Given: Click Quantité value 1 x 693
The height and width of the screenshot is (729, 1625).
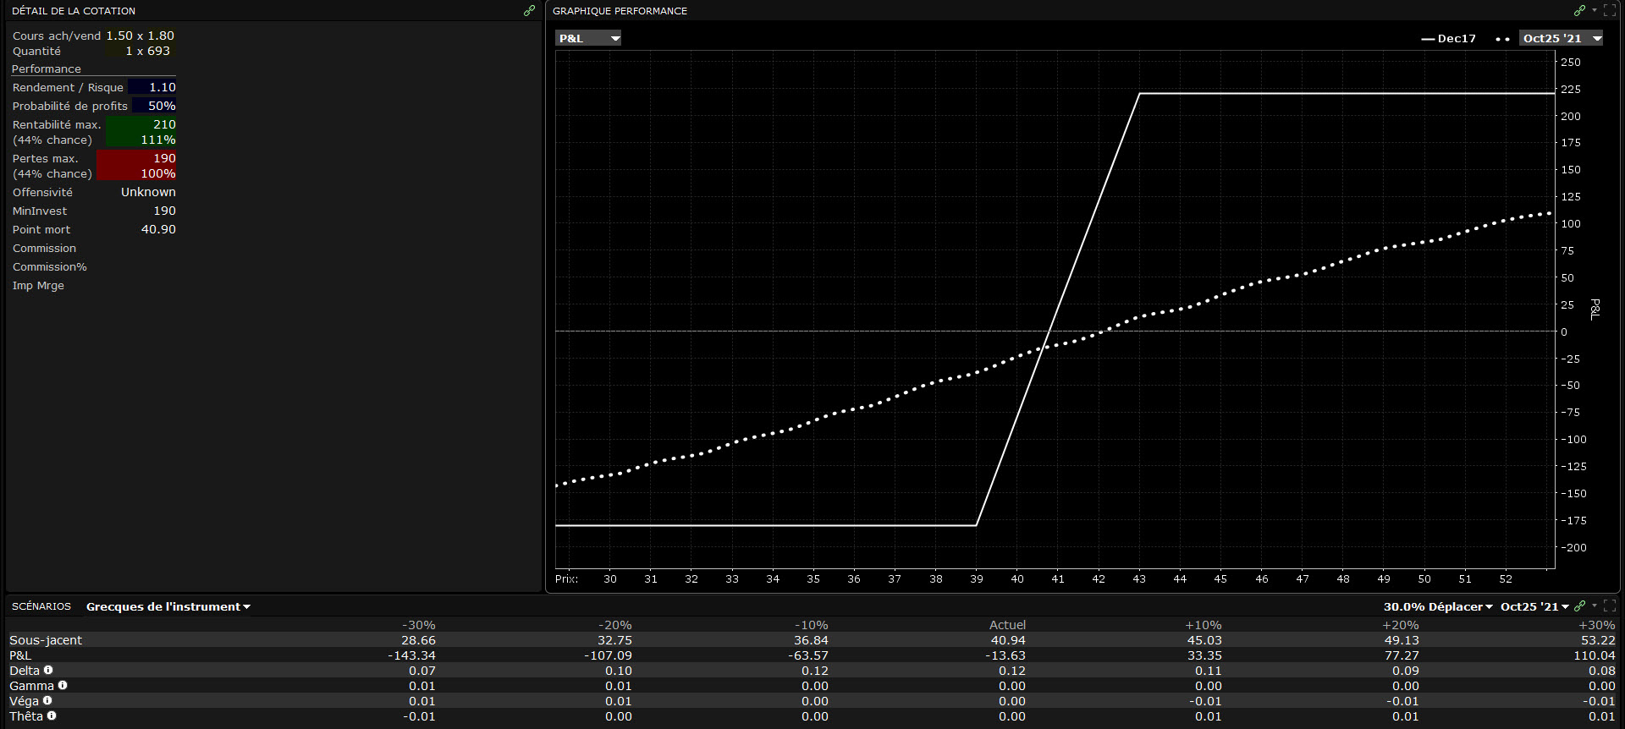Looking at the screenshot, I should coord(147,51).
